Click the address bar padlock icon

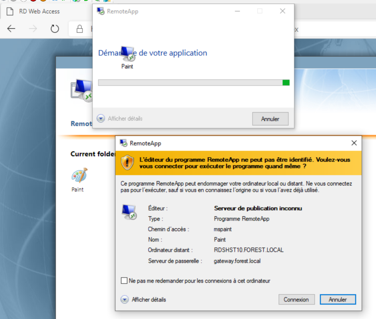click(x=79, y=29)
